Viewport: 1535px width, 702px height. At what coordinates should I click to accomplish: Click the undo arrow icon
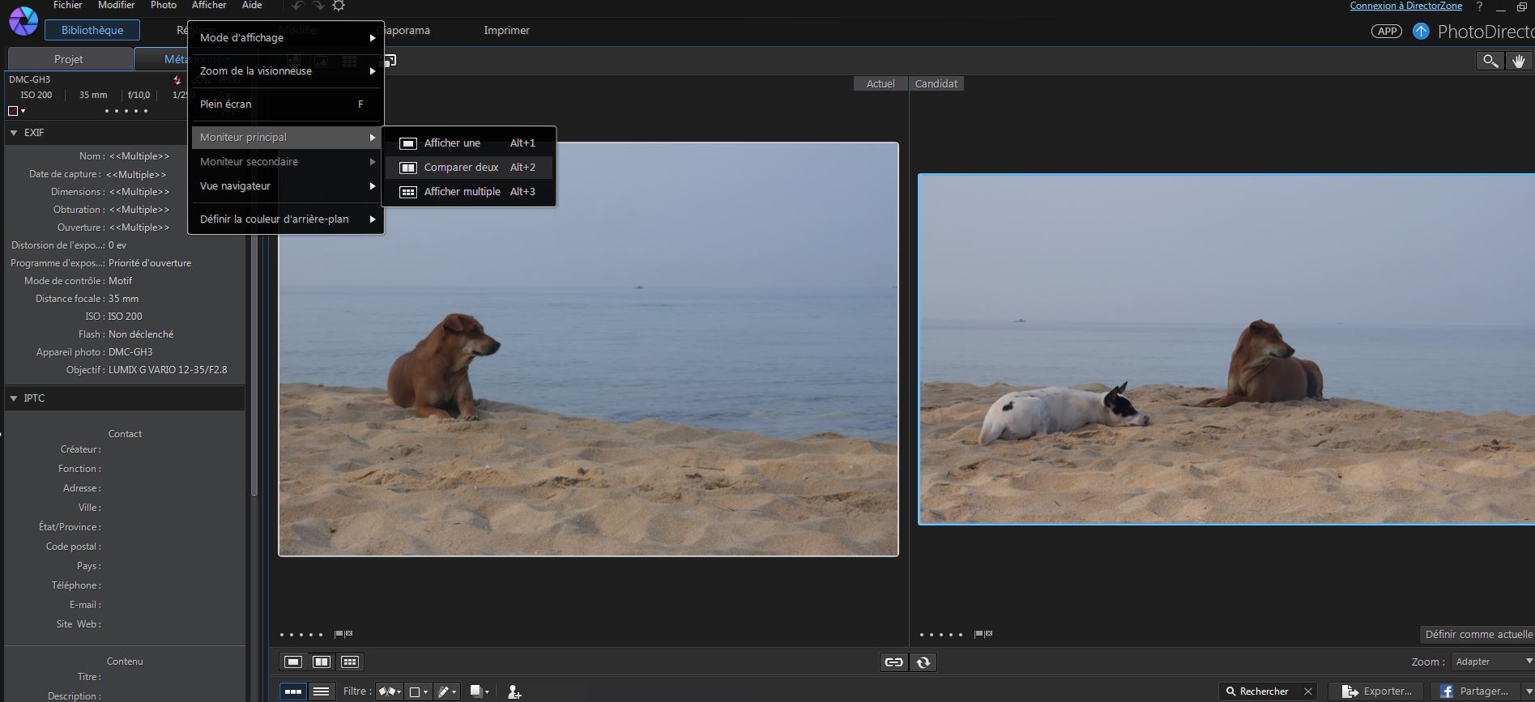298,6
